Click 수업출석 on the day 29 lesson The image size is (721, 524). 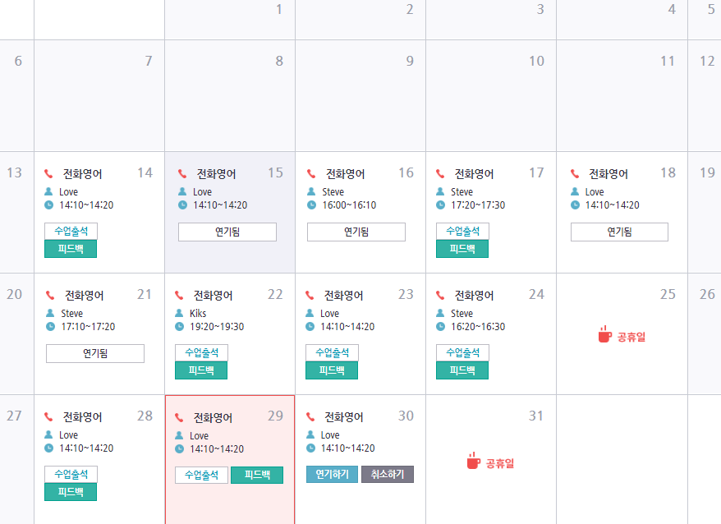pos(201,476)
